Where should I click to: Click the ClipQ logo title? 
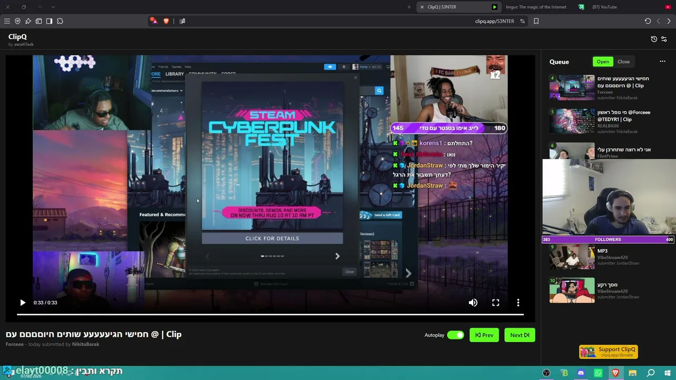click(x=17, y=37)
